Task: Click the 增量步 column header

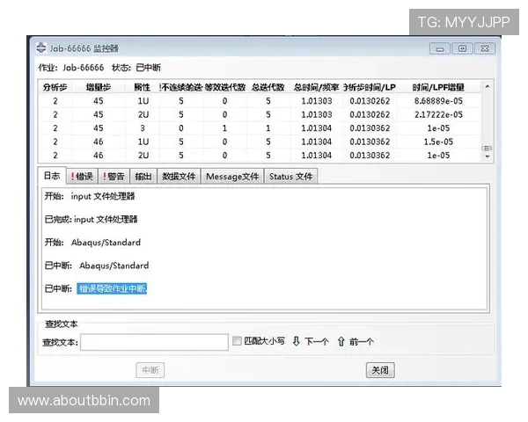Action: click(99, 88)
